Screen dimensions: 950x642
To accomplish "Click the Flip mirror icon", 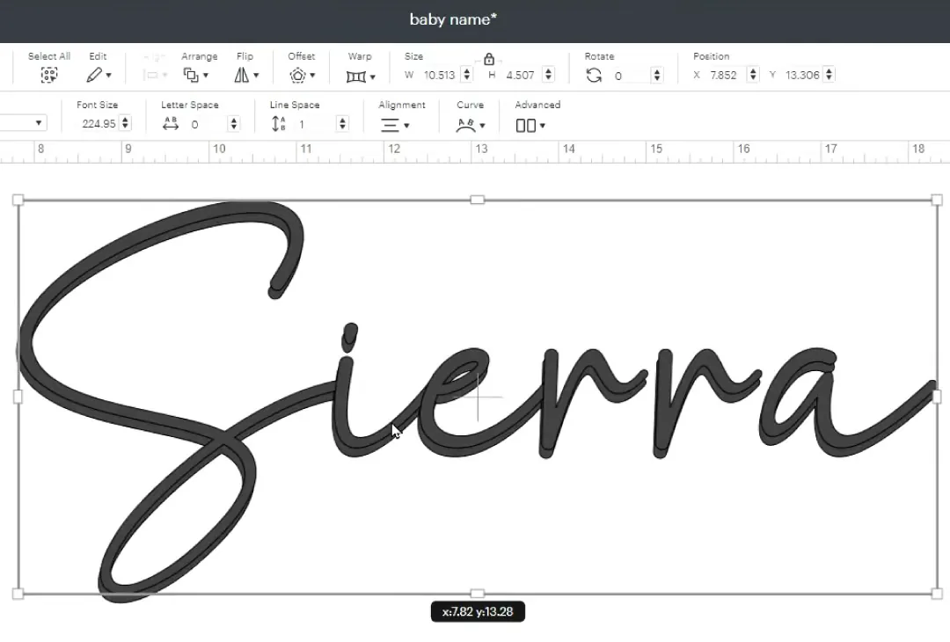I will (242, 75).
